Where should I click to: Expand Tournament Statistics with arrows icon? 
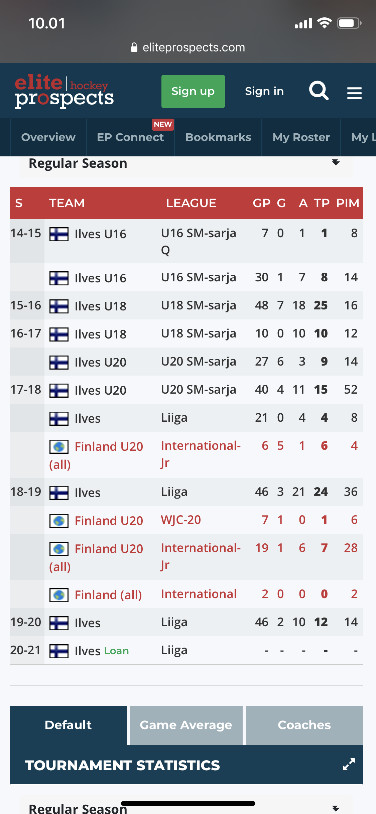point(349,765)
